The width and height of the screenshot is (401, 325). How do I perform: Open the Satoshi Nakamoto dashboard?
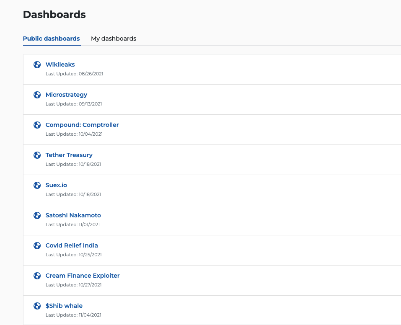coord(73,215)
